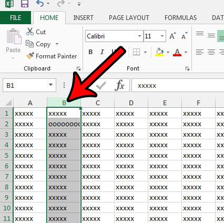This screenshot has width=224, height=223.
Task: Select row 5 header
Action: tap(6, 155)
